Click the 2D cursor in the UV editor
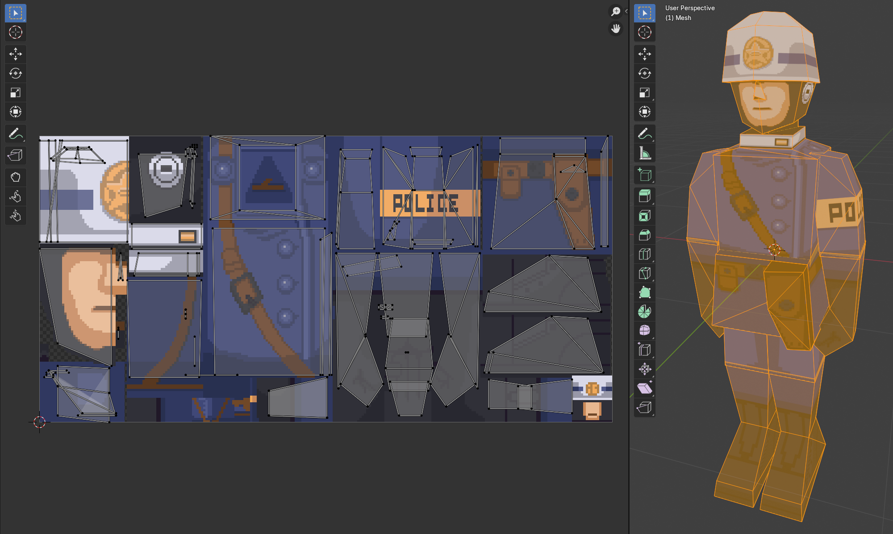 [39, 422]
